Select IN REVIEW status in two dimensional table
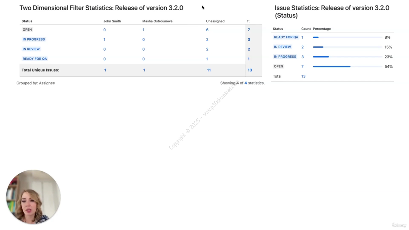The height and width of the screenshot is (230, 409). 31,49
